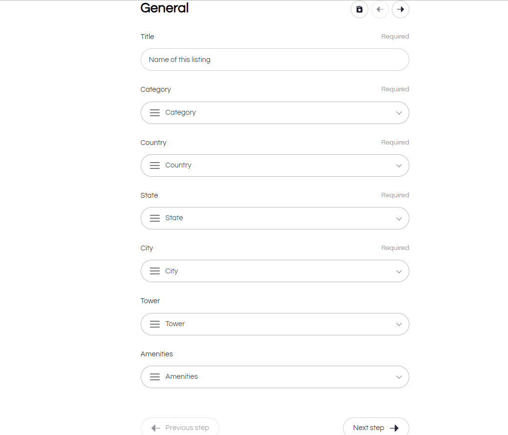Click the Previous step button

coord(180,428)
